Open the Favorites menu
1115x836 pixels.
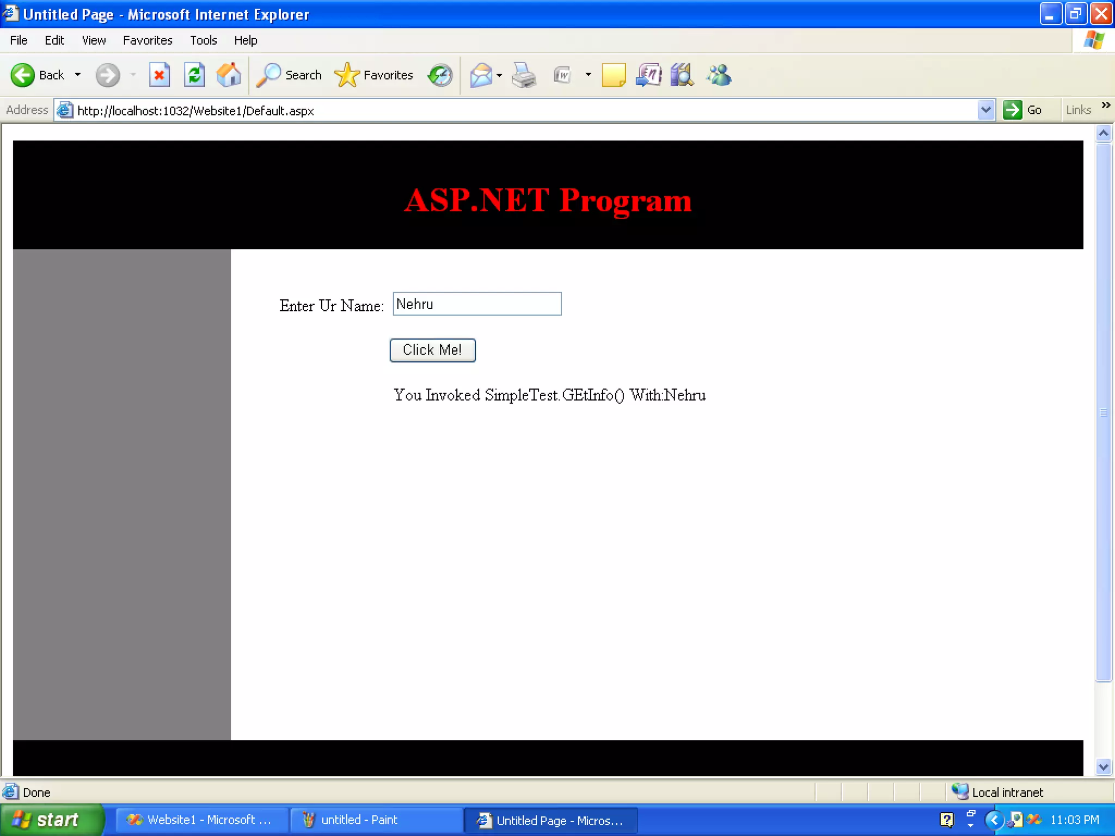(148, 40)
